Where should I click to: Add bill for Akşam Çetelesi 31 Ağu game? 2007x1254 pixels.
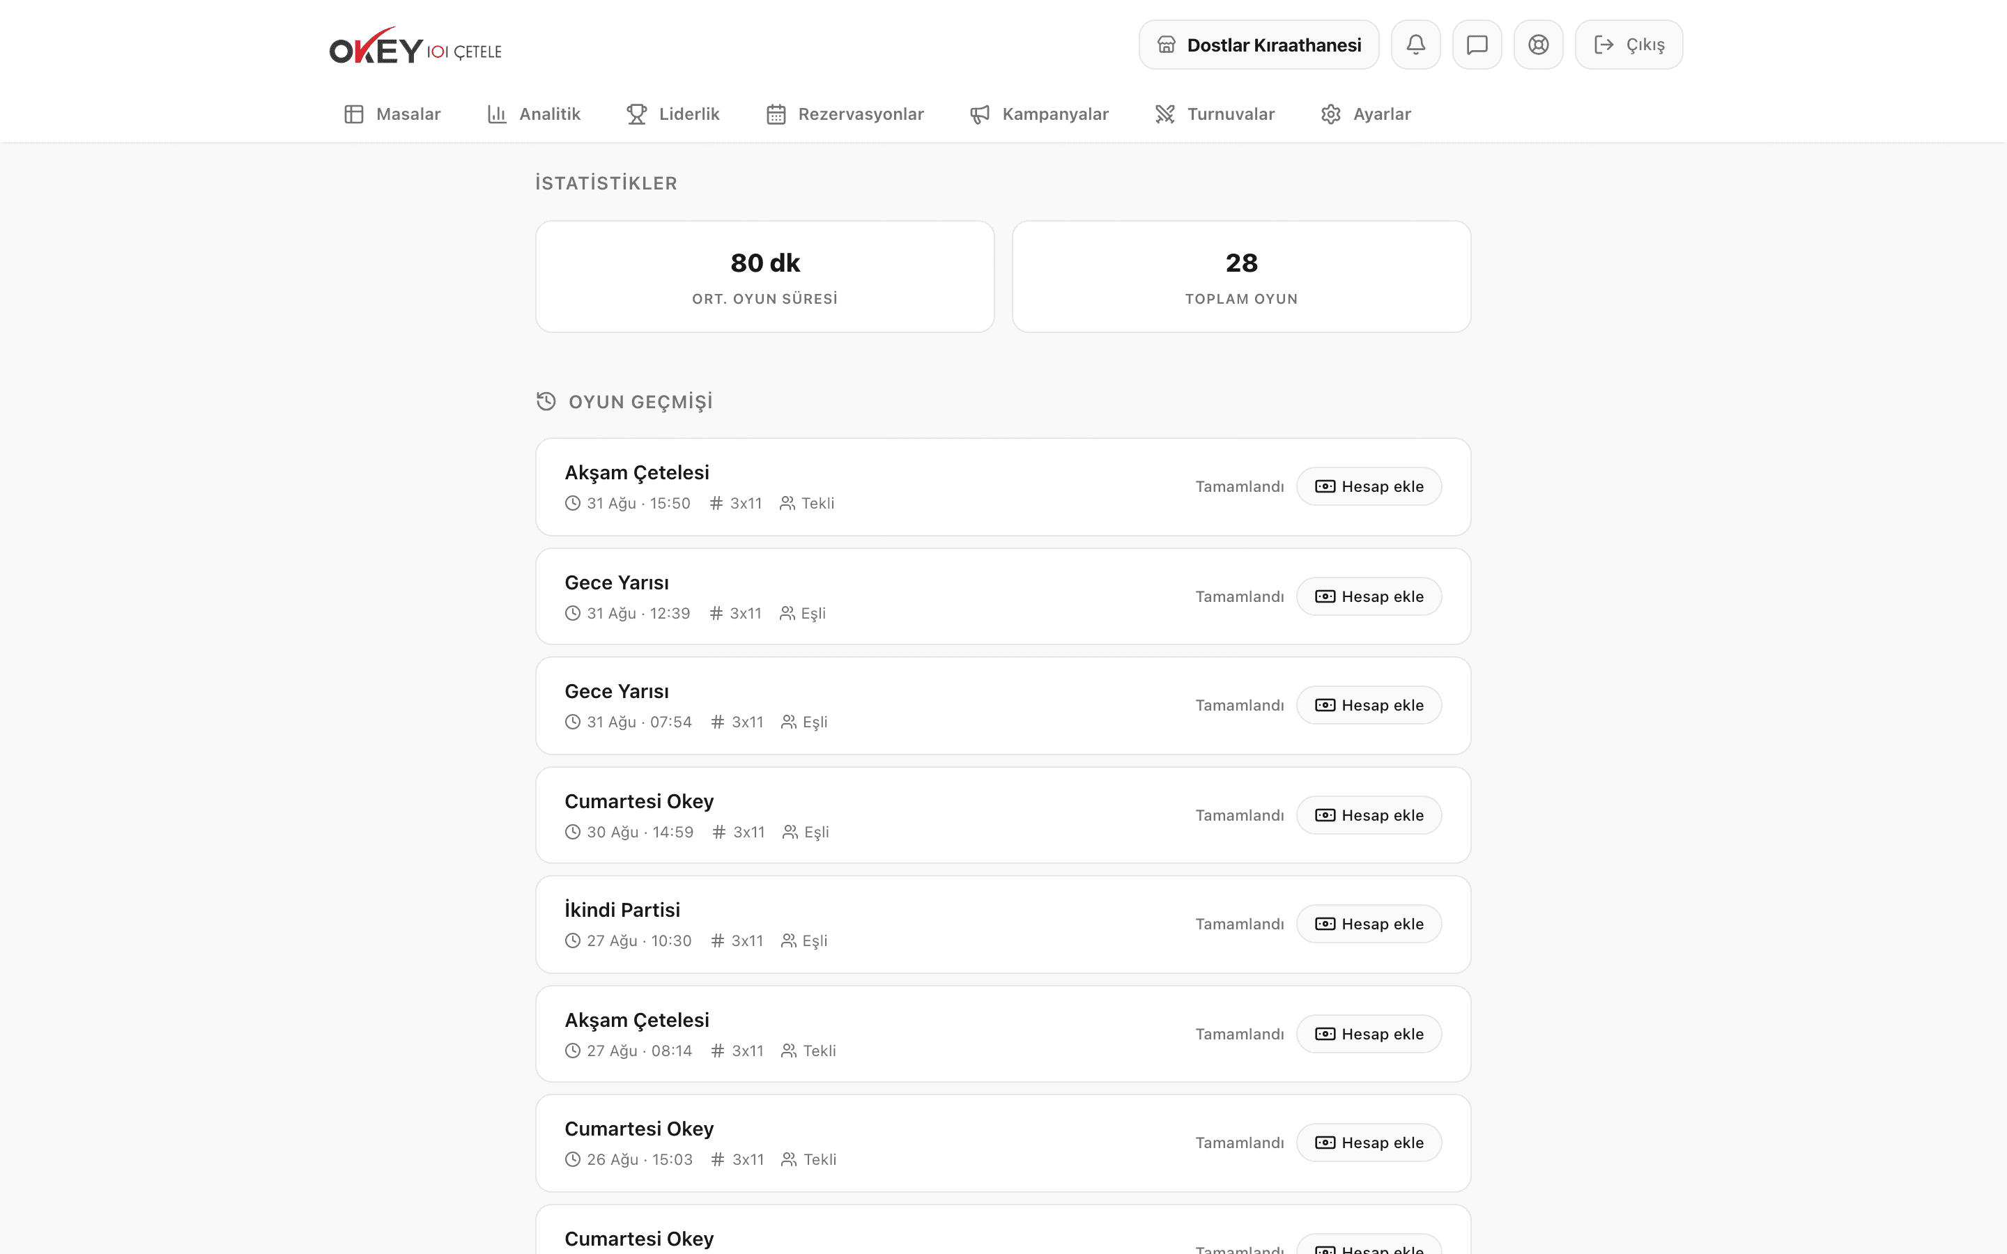1369,487
